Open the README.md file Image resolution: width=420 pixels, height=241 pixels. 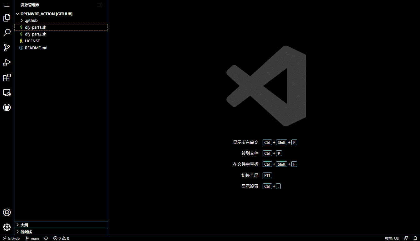pyautogui.click(x=61, y=48)
